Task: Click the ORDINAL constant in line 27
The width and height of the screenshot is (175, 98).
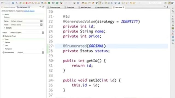Action: 96,46
